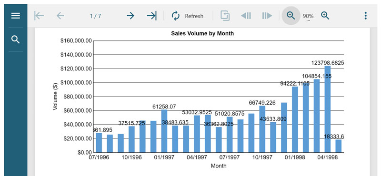Click the data label 61258.07
381x176 pixels.
click(164, 107)
